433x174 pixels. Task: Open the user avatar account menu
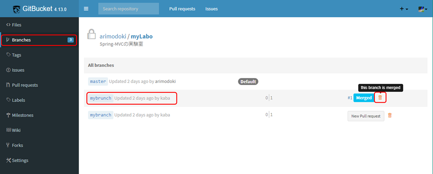pos(423,9)
